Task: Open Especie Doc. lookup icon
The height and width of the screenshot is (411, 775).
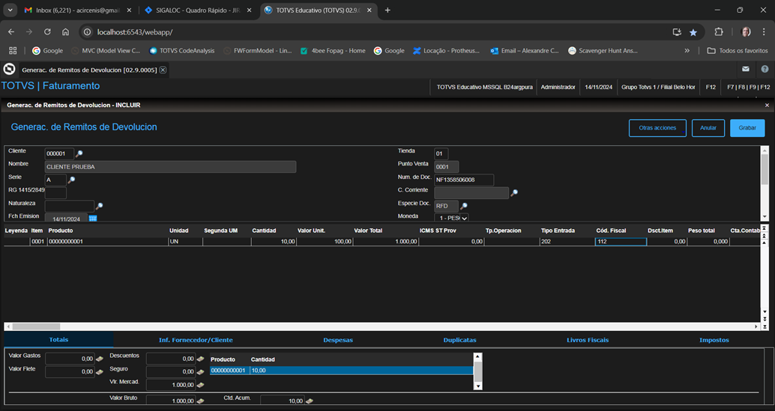Action: click(x=464, y=207)
